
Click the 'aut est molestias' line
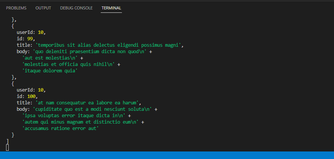coord(50,58)
